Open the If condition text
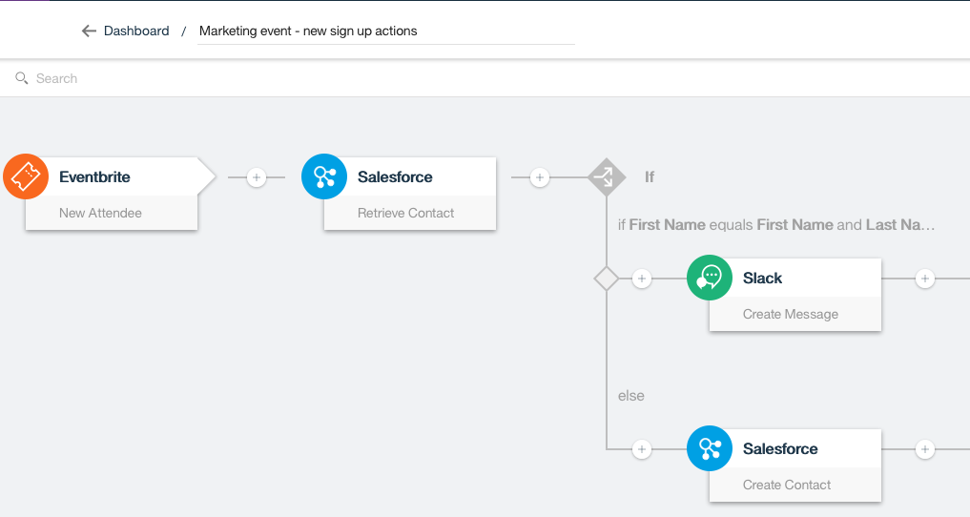This screenshot has height=517, width=970. click(776, 225)
